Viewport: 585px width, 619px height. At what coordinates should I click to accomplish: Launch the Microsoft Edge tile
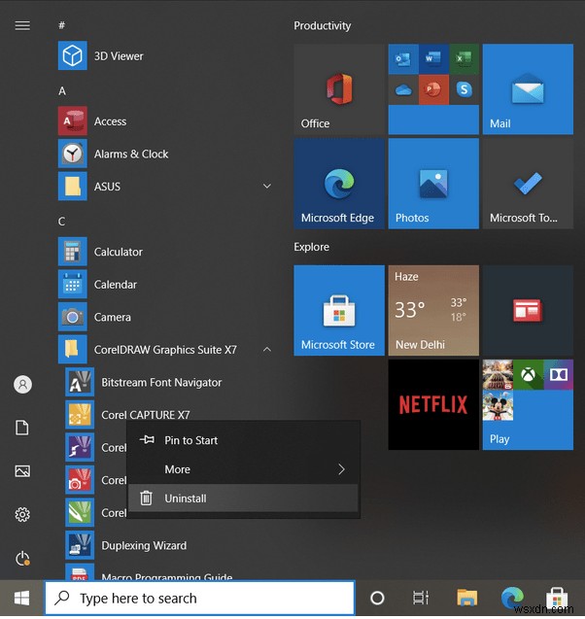pos(339,184)
